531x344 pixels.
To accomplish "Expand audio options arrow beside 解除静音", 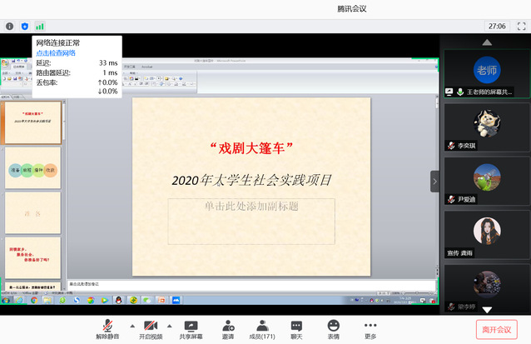I will point(131,326).
